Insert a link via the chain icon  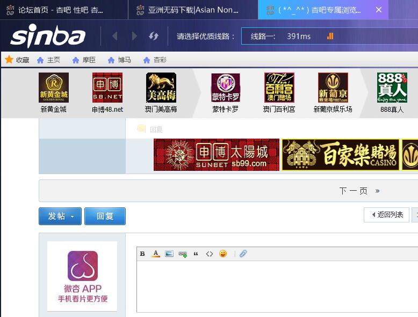(183, 254)
